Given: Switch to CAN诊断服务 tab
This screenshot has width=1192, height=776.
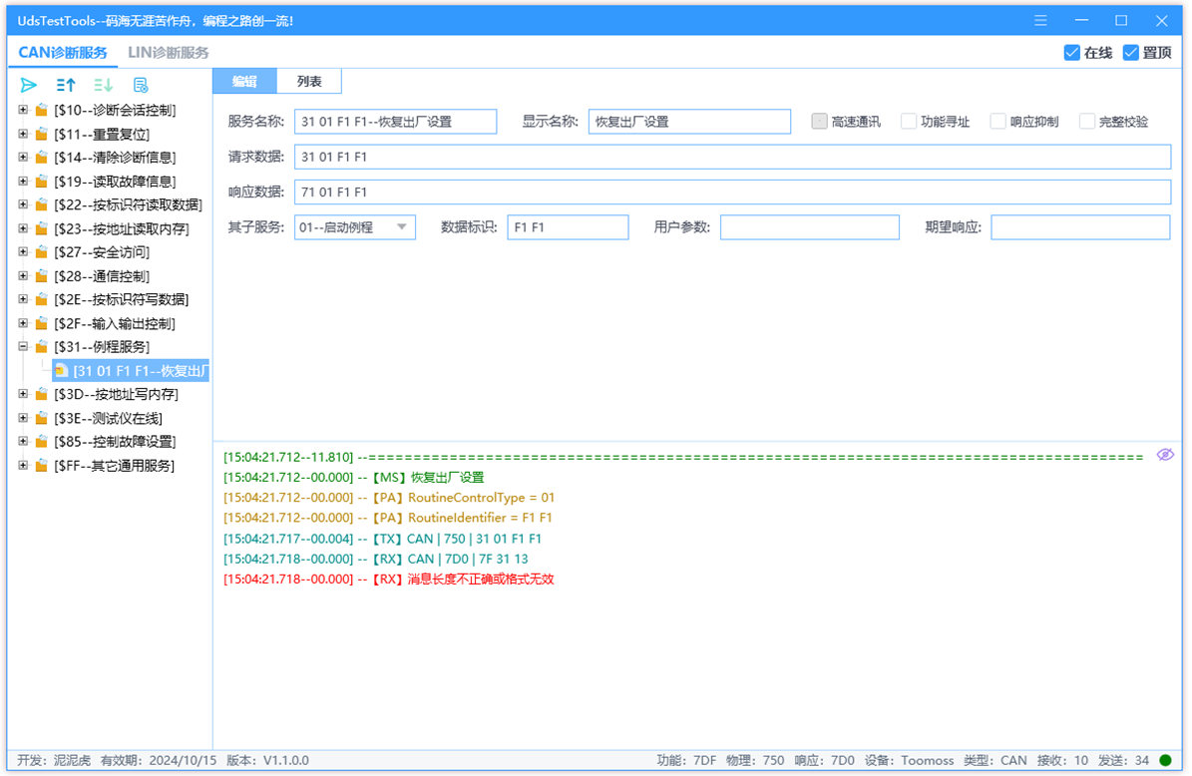Looking at the screenshot, I should (x=62, y=53).
